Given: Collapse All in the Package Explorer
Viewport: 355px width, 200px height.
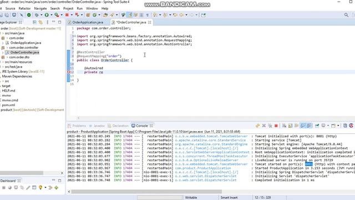Looking at the screenshot, I should pyautogui.click(x=34, y=22).
